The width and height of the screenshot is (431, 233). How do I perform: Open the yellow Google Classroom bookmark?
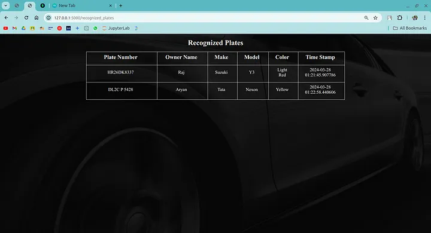coord(32,28)
